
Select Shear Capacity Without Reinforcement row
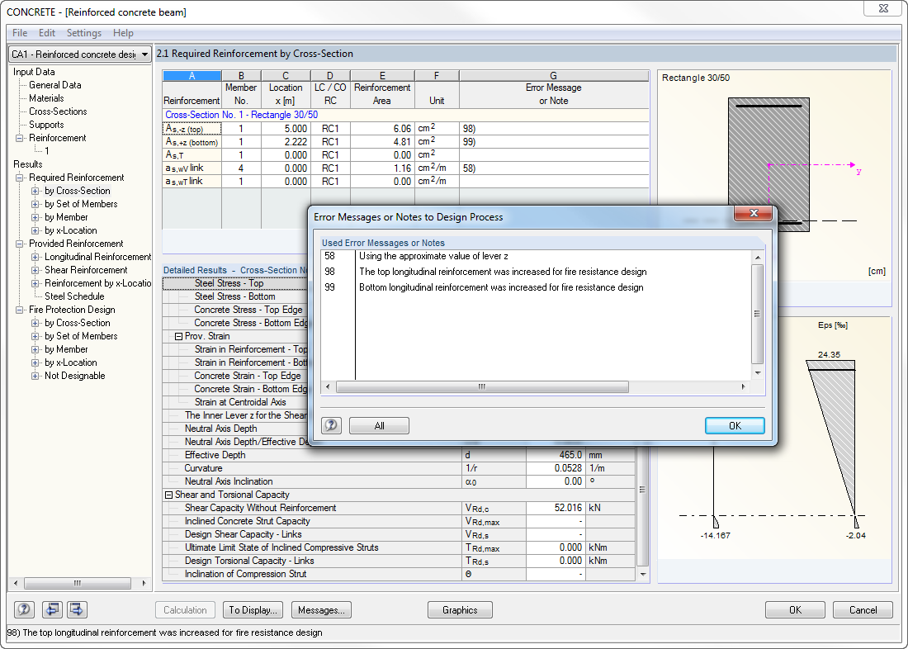click(399, 508)
